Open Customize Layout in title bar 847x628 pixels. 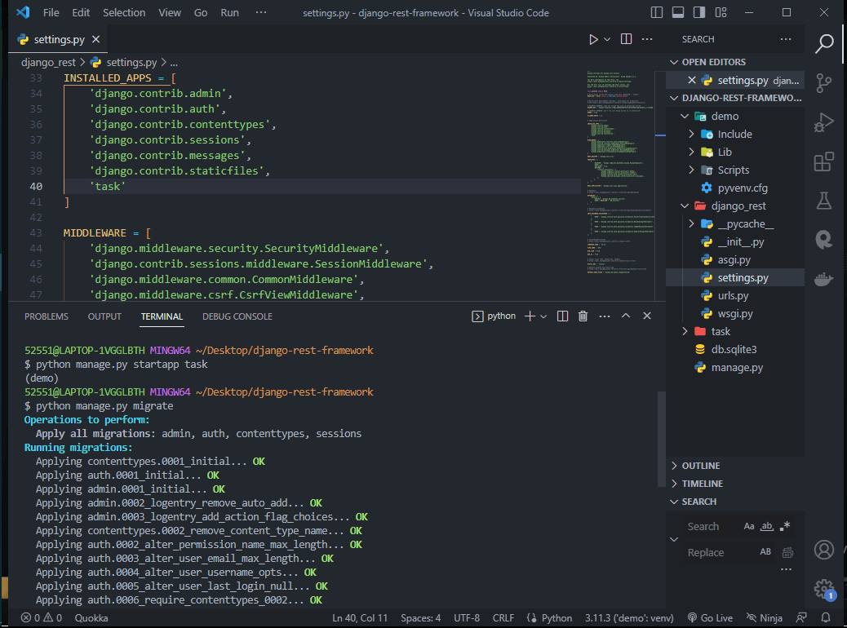coord(721,12)
